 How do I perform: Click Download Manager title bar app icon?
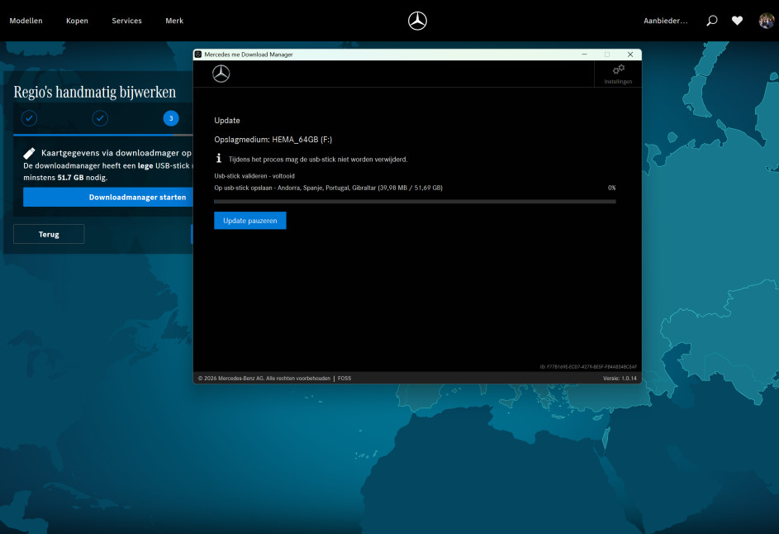click(198, 55)
